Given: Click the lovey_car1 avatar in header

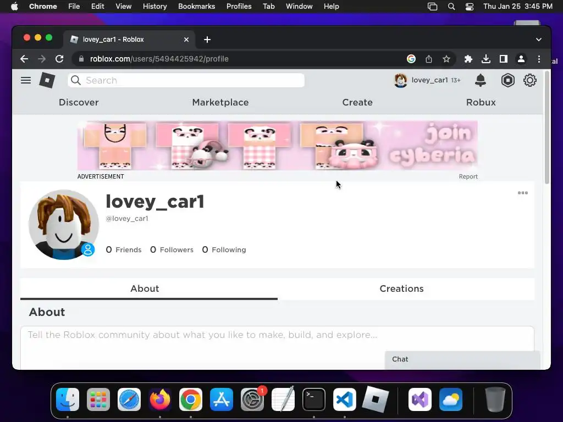Looking at the screenshot, I should [x=400, y=80].
